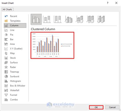Pick the 100% Stacked Column subtype icon
This screenshot has height=111, width=121.
tap(58, 19)
